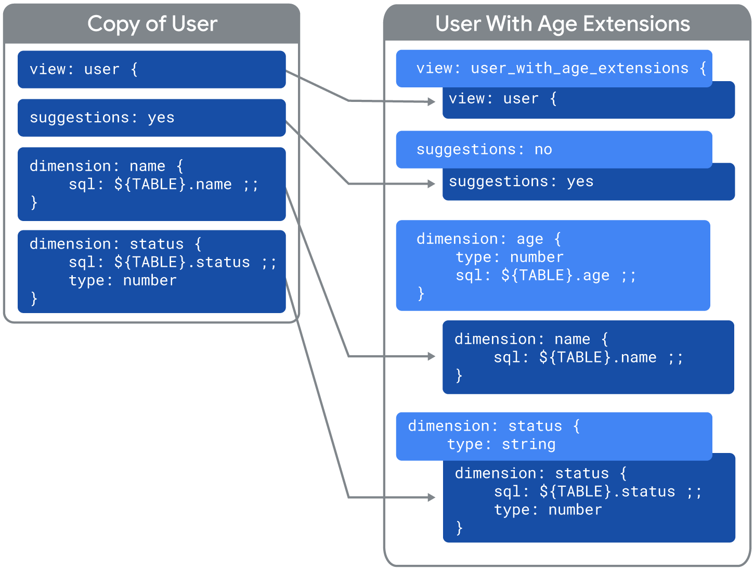Click the dimension status block in Copy of User

(x=151, y=271)
